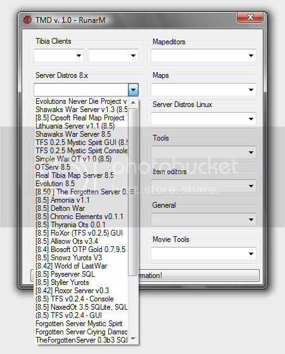
Task: Collapse the Server Distros 8.x dropdown arrow
Action: pos(133,90)
